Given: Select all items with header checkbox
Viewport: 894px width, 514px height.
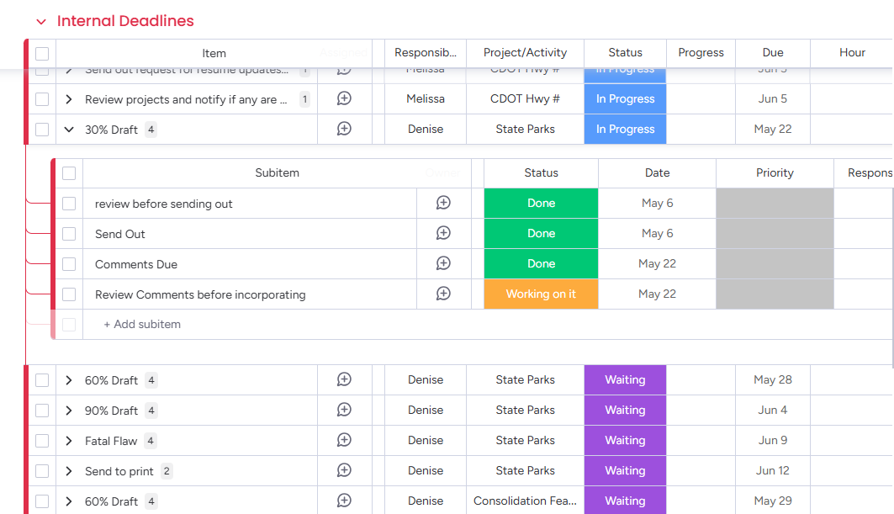Looking at the screenshot, I should [x=42, y=54].
